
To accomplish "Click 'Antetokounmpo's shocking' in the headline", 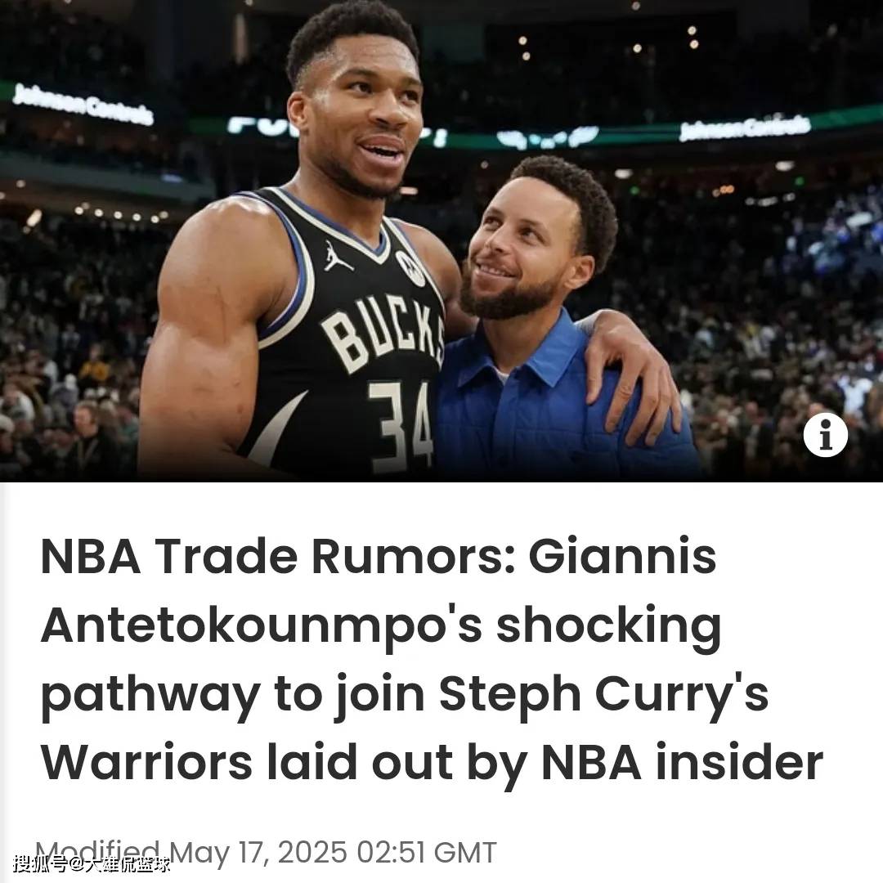I will [x=381, y=627].
